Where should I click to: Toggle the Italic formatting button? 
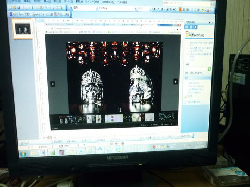(158, 9)
